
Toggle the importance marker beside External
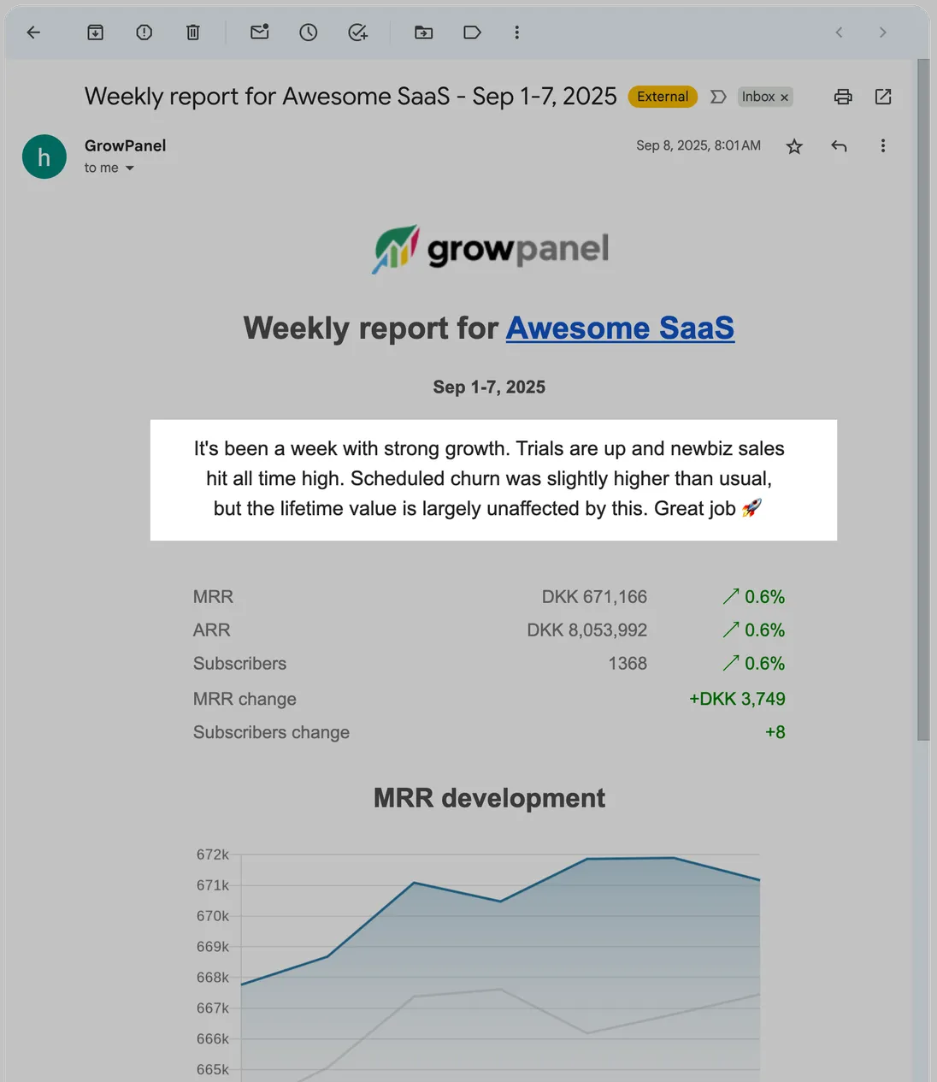[718, 97]
